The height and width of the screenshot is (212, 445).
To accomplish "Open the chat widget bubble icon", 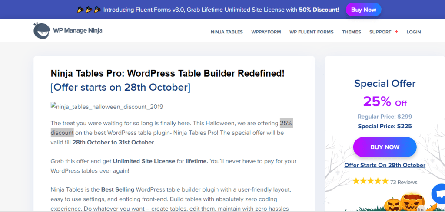I will coord(438,194).
